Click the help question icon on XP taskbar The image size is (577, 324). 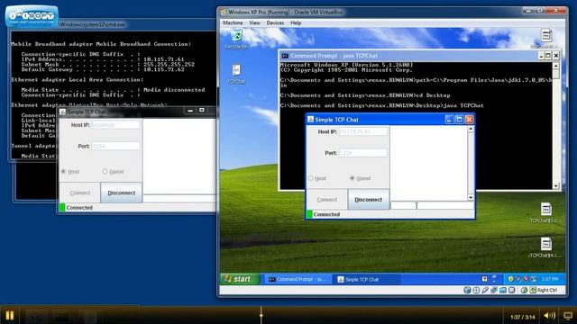(484, 279)
